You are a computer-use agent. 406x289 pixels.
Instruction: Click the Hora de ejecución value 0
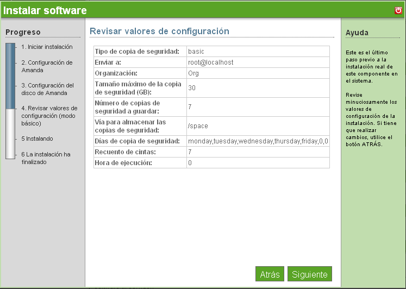(190, 163)
